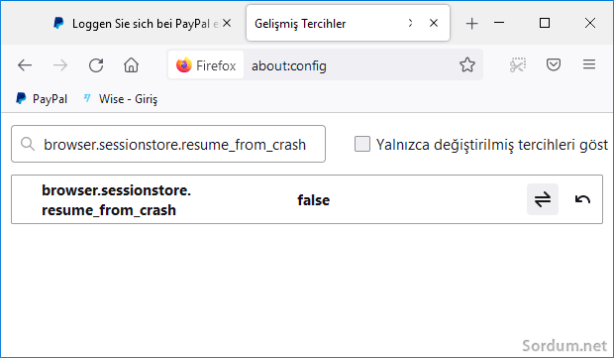614x358 pixels.
Task: Reset the resume_from_crash preference with the undo arrow
Action: coord(582,199)
